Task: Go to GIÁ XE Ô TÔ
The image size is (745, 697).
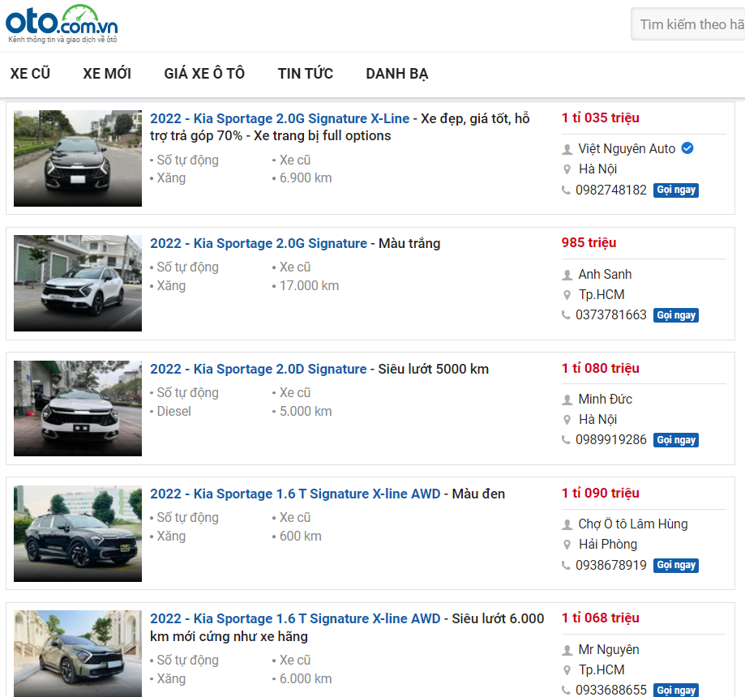Action: 204,74
